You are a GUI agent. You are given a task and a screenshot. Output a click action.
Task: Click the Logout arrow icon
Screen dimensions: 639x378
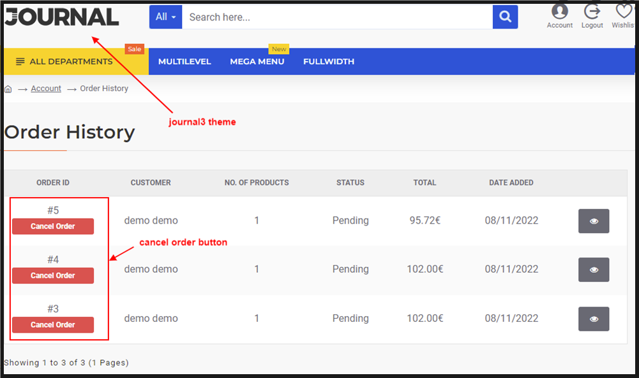[592, 11]
